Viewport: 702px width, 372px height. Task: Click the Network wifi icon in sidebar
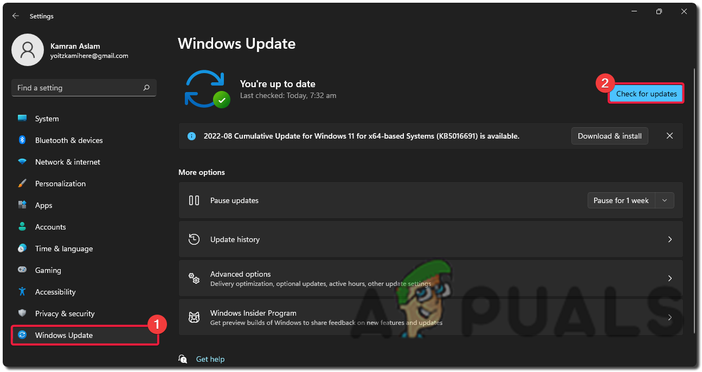(22, 162)
